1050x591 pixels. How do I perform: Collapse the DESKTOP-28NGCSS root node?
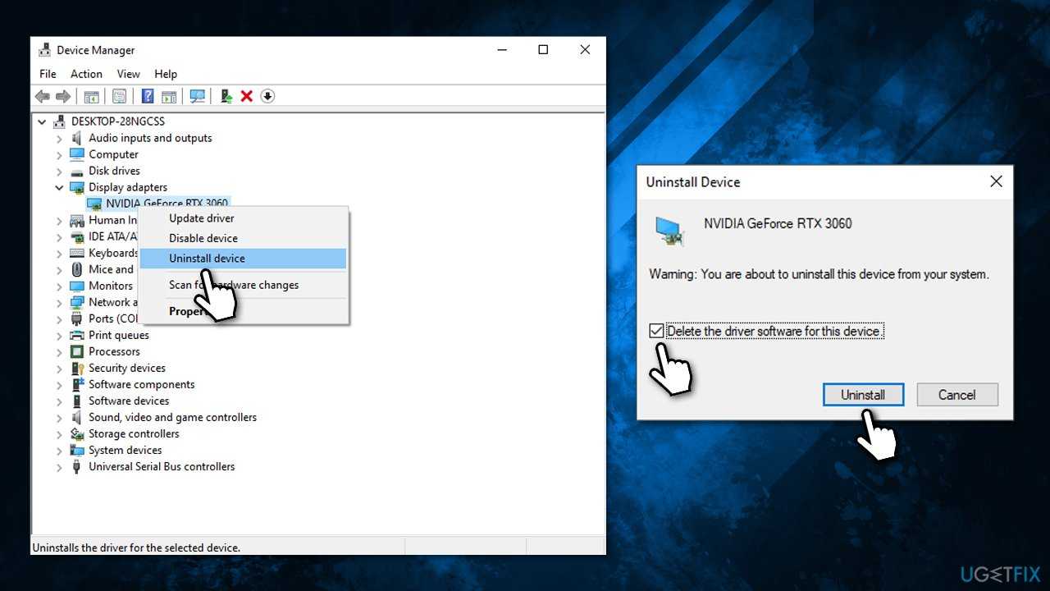tap(43, 121)
